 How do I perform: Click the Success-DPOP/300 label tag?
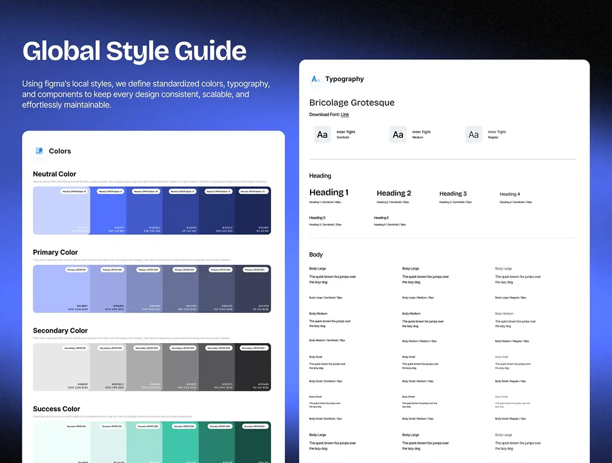(185, 426)
